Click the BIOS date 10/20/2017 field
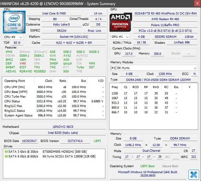This screenshot has height=181, width=201. pos(29,141)
